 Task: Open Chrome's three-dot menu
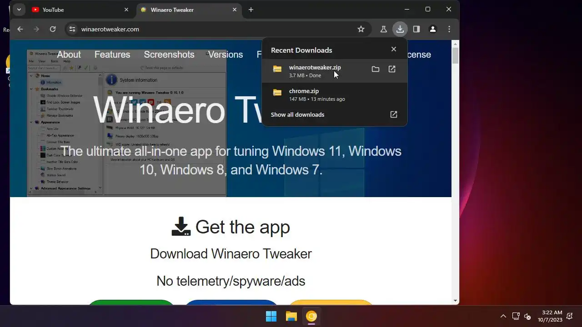(x=449, y=29)
